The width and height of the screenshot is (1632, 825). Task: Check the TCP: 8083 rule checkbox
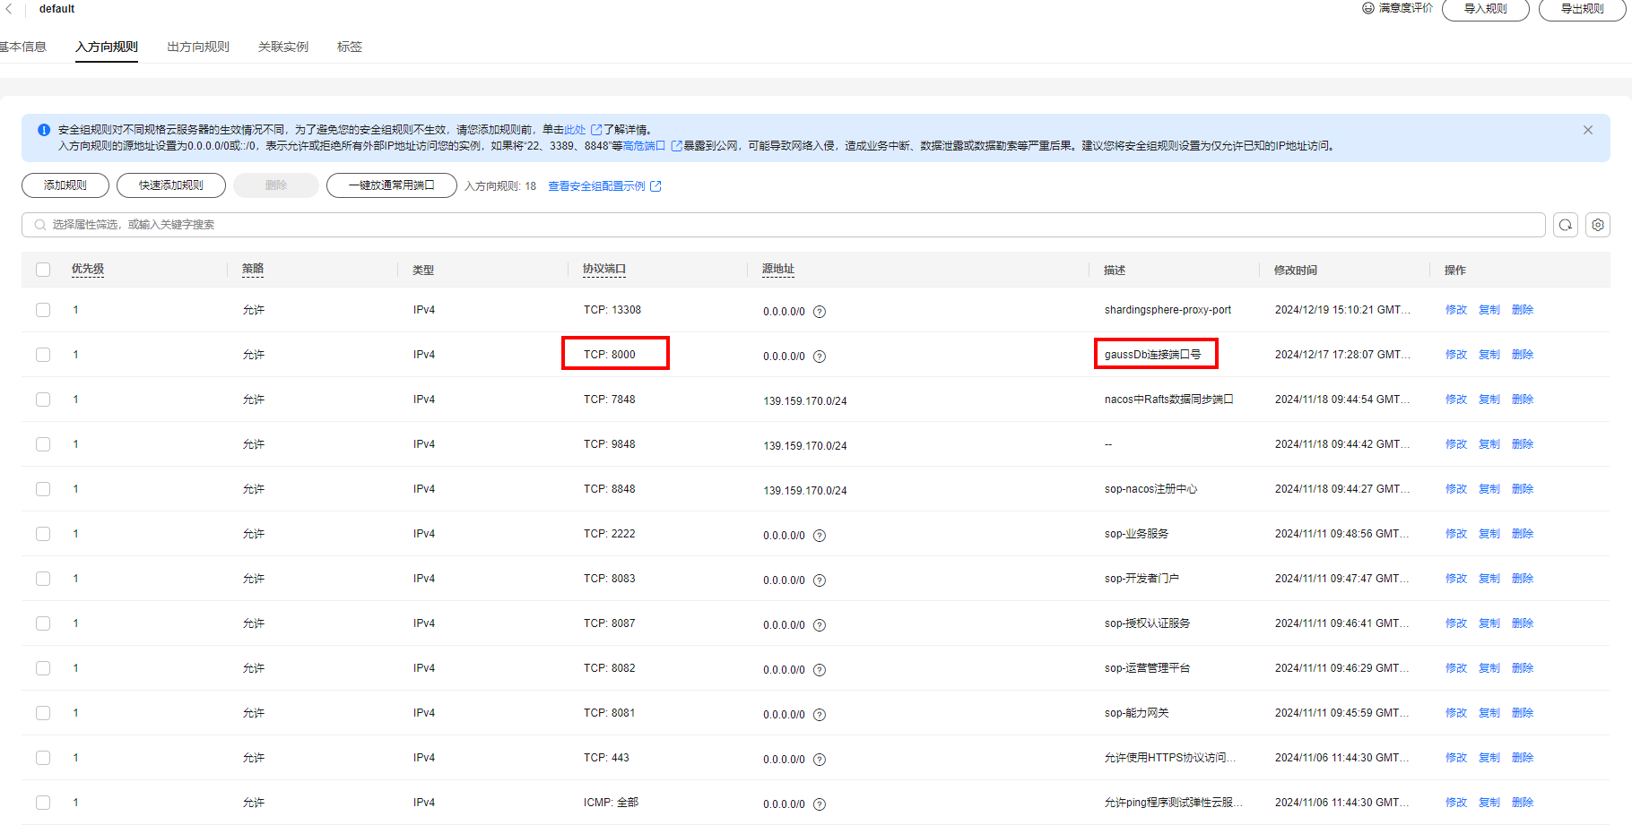pyautogui.click(x=43, y=579)
